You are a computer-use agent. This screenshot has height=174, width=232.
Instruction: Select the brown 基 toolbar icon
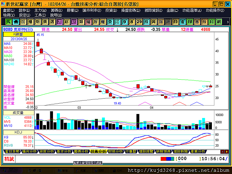pyautogui.click(x=197, y=22)
